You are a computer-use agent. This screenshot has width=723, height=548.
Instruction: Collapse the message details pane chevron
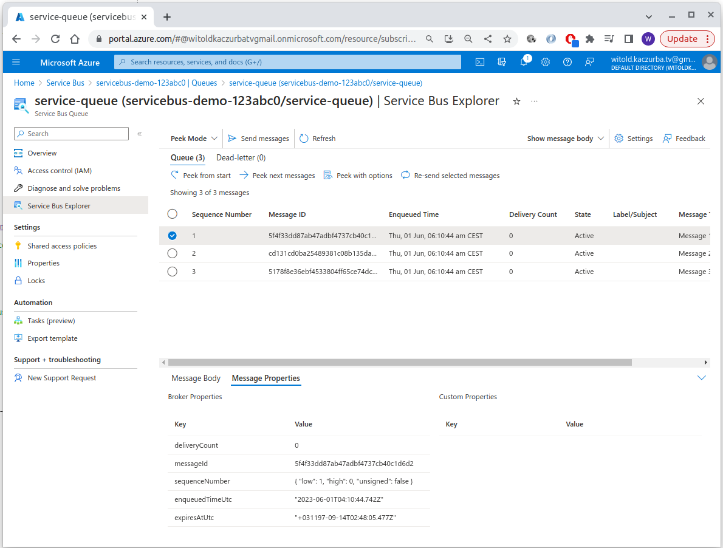701,378
